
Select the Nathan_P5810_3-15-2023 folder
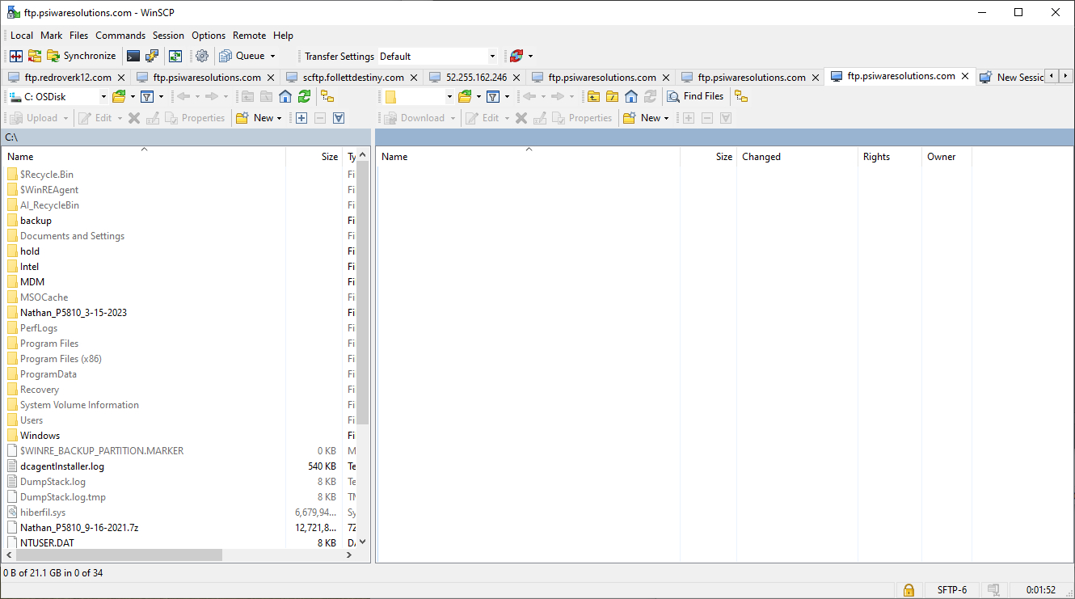73,313
